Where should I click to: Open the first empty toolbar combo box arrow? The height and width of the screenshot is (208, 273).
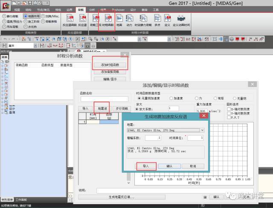pos(139,39)
